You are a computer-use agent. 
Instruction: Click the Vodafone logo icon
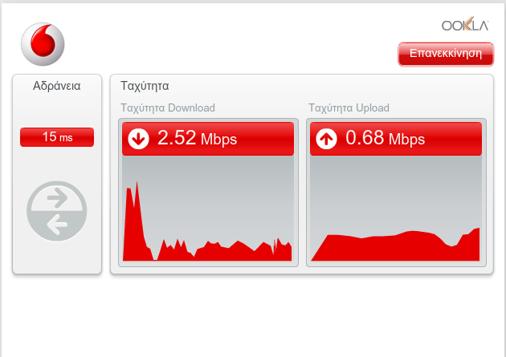pyautogui.click(x=43, y=44)
